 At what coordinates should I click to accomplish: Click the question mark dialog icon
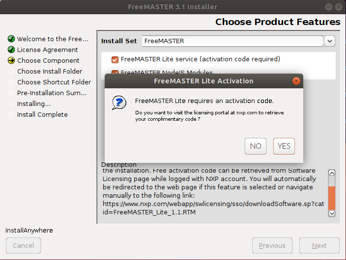118,102
